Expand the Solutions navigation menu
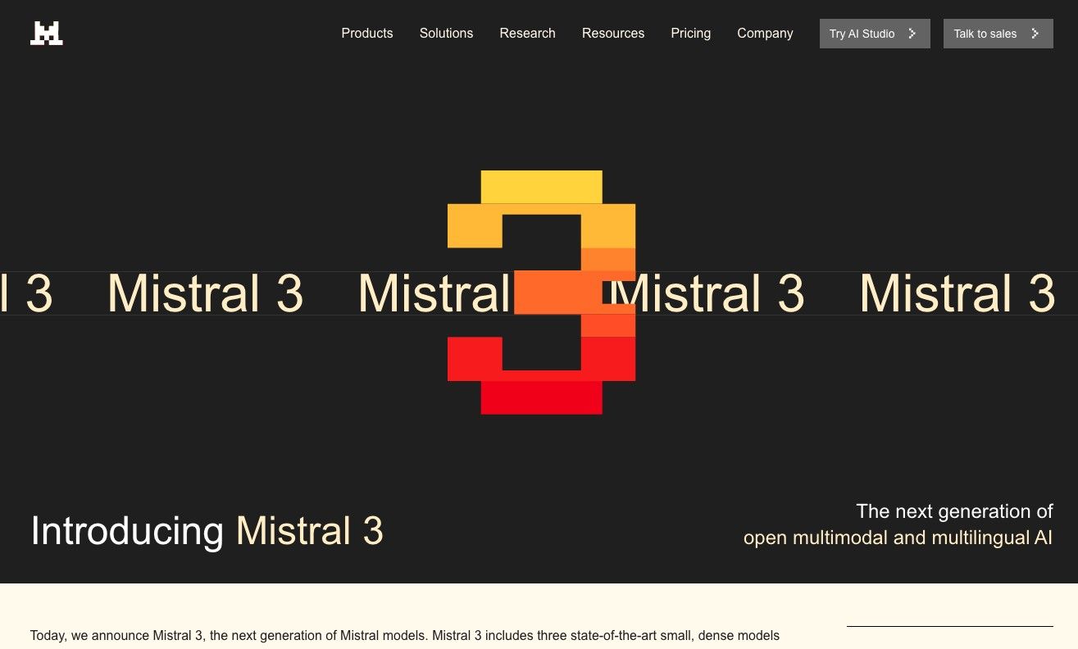 pyautogui.click(x=446, y=34)
